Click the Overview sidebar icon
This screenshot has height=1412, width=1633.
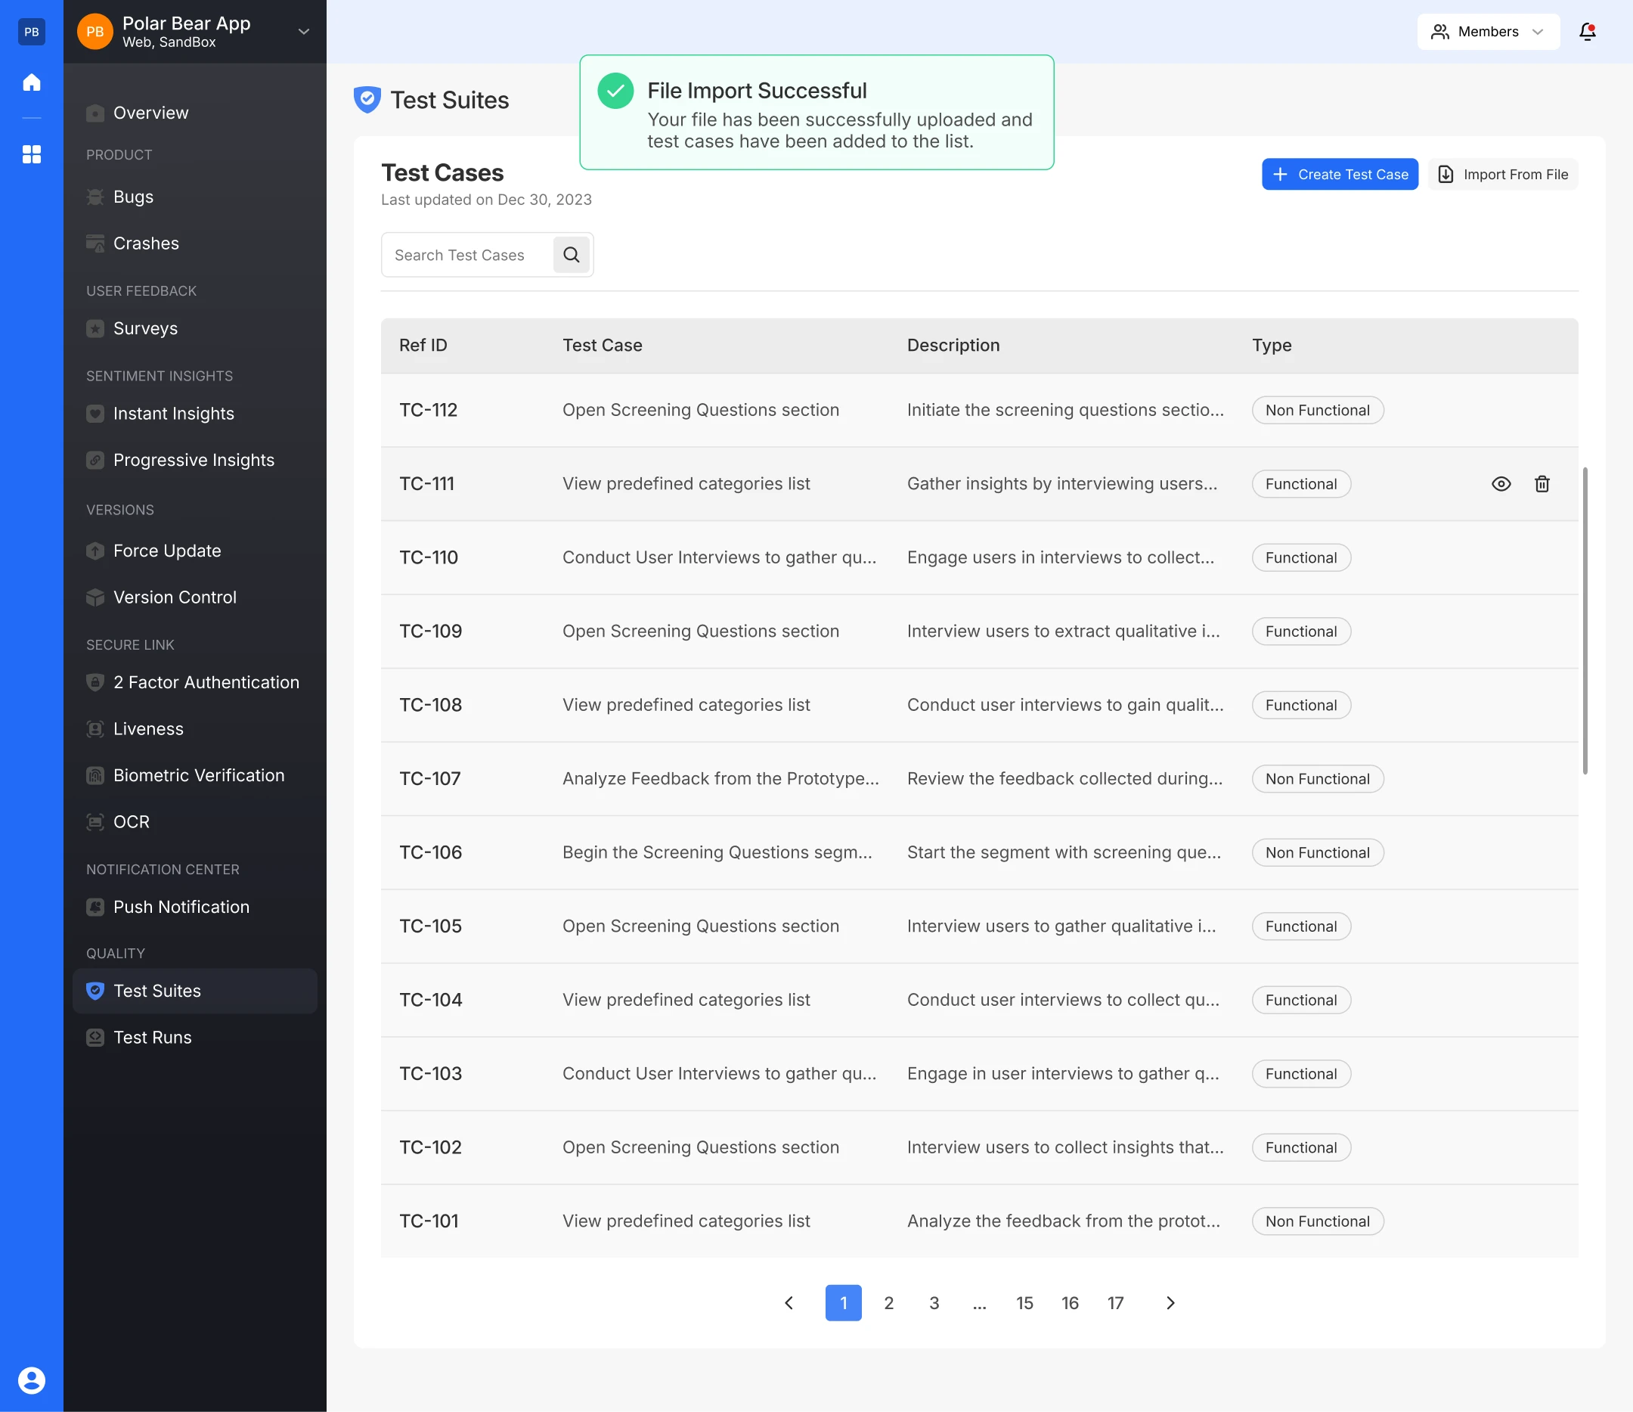pyautogui.click(x=95, y=113)
